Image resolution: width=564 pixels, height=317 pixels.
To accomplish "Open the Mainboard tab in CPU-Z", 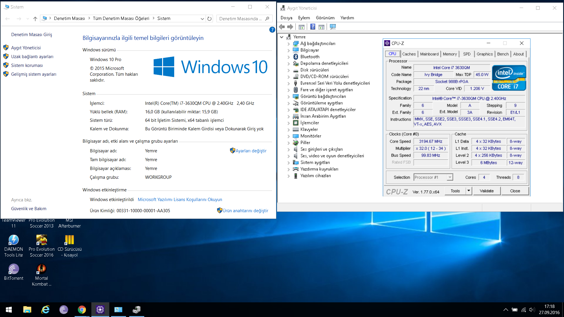I will (429, 54).
